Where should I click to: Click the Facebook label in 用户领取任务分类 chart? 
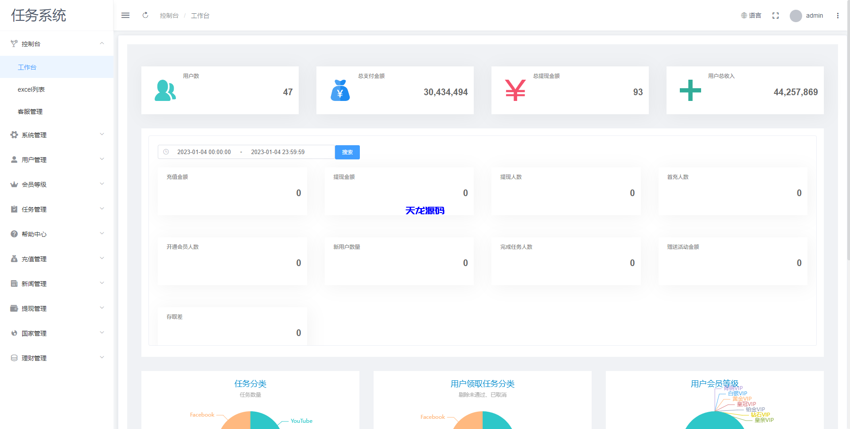point(433,417)
